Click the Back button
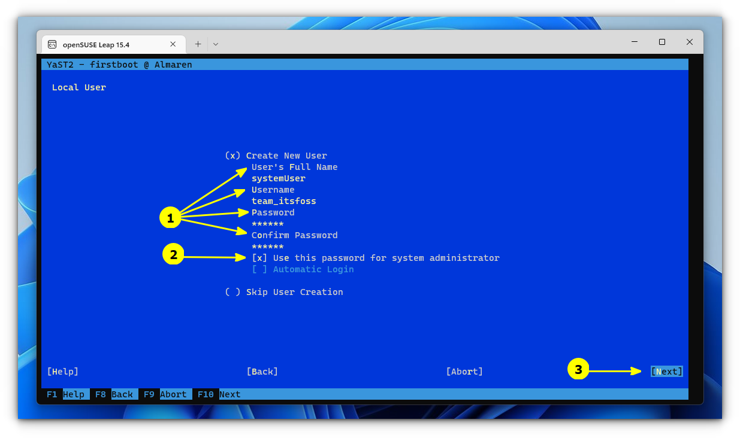Image resolution: width=740 pixels, height=438 pixels. pyautogui.click(x=262, y=371)
